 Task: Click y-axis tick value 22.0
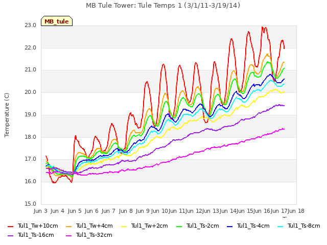pyautogui.click(x=31, y=47)
